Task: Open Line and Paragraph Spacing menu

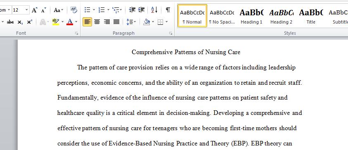Action: 131,22
